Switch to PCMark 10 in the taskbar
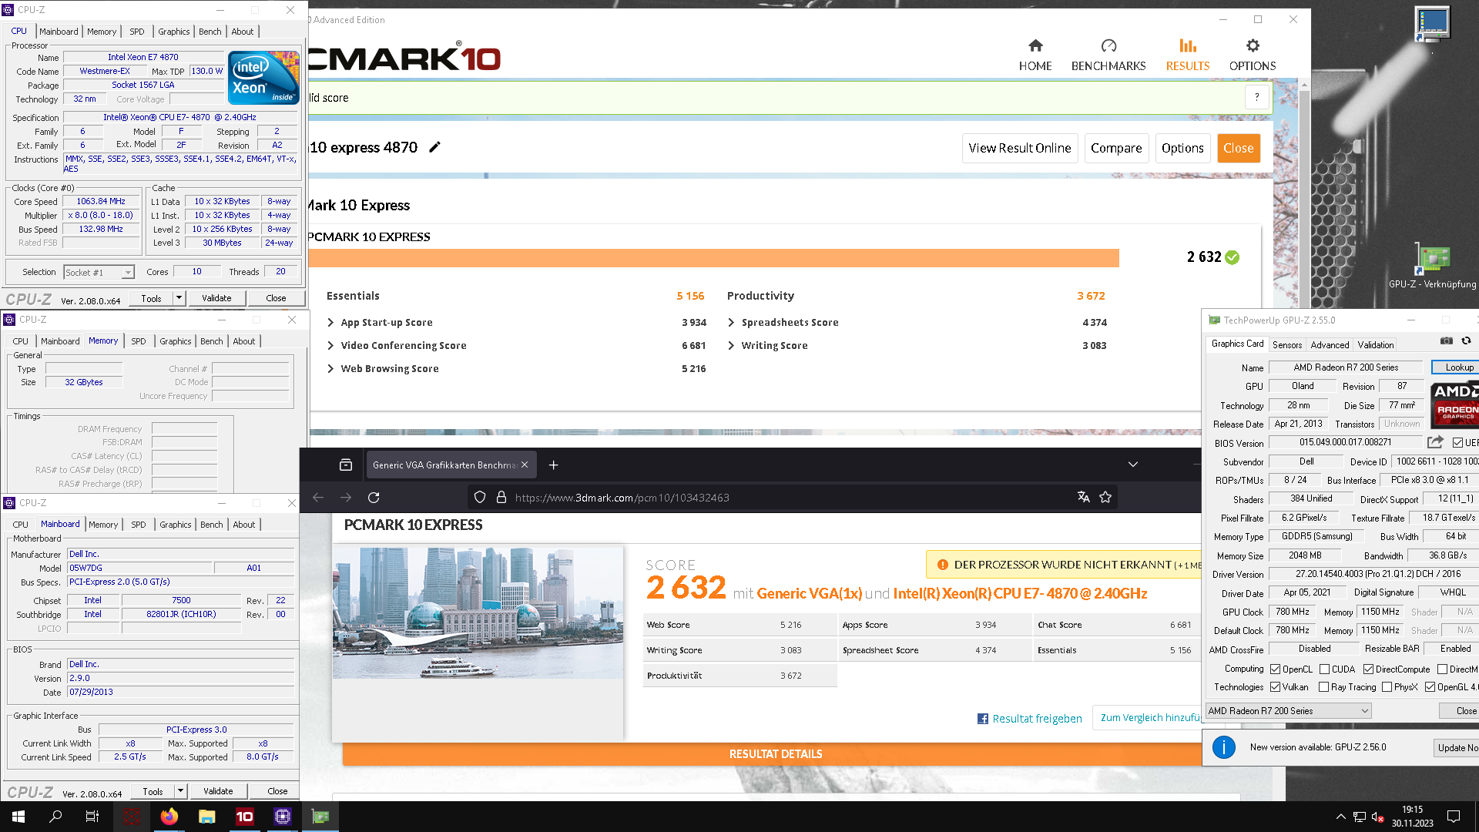Screen dimensions: 1479x832 click(244, 817)
